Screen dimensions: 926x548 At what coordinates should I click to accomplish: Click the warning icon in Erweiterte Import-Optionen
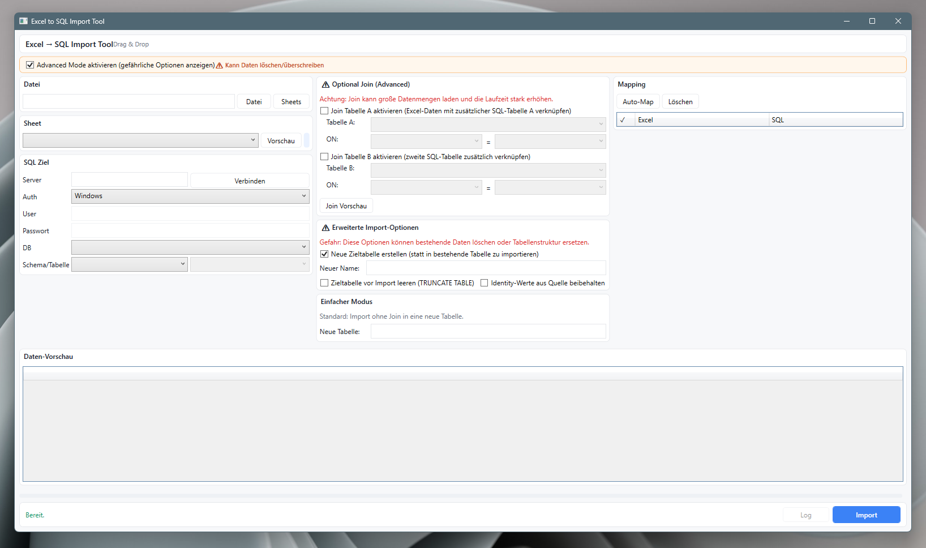pos(325,227)
